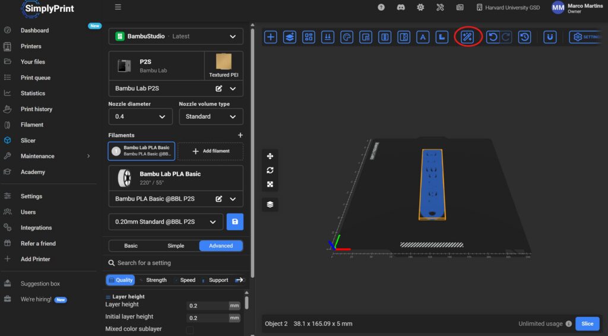608x336 pixels.
Task: Open the Support settings tab
Action: [x=215, y=280]
